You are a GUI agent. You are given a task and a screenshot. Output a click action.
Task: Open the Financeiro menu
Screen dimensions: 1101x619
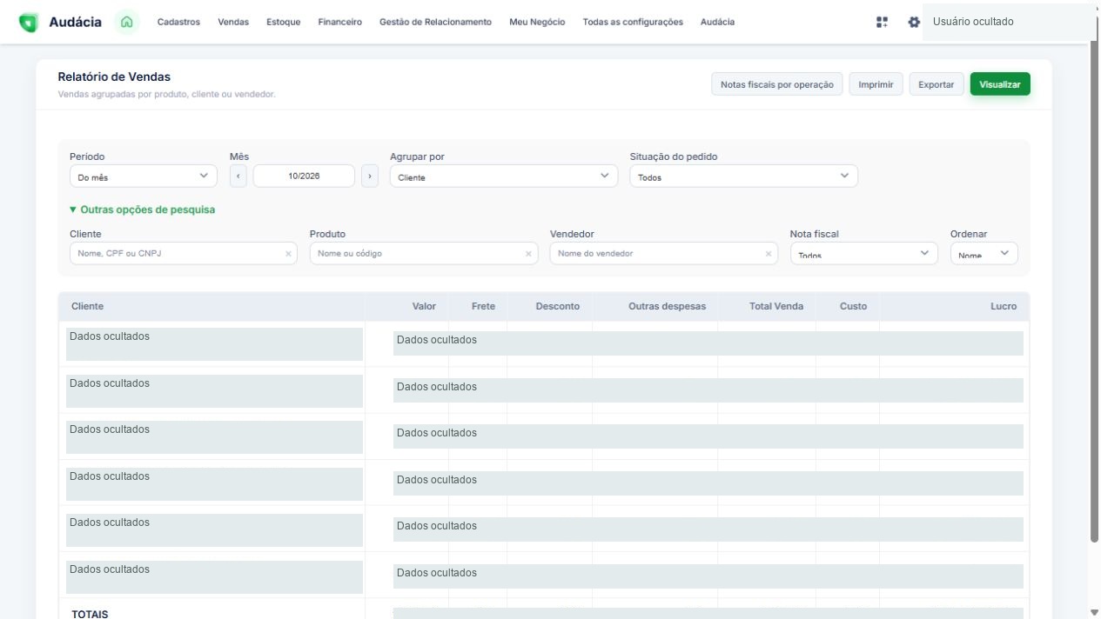point(340,22)
